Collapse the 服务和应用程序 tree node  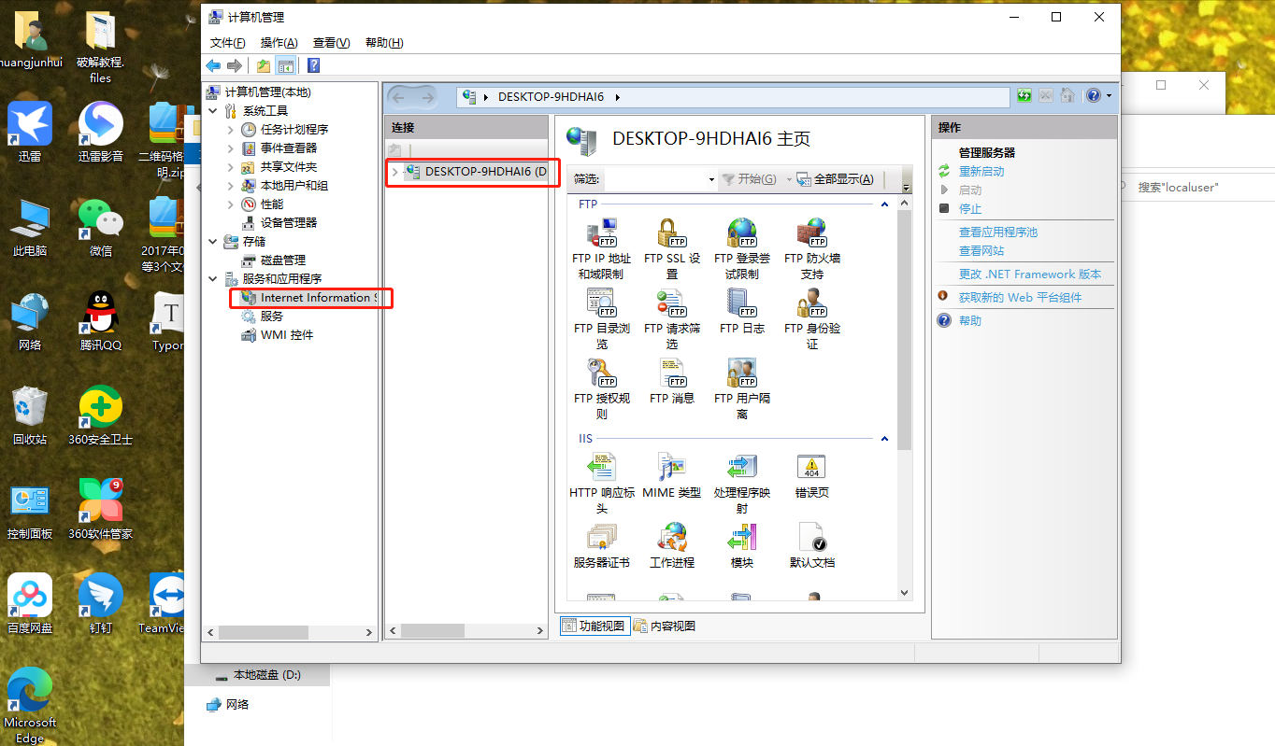(x=213, y=278)
